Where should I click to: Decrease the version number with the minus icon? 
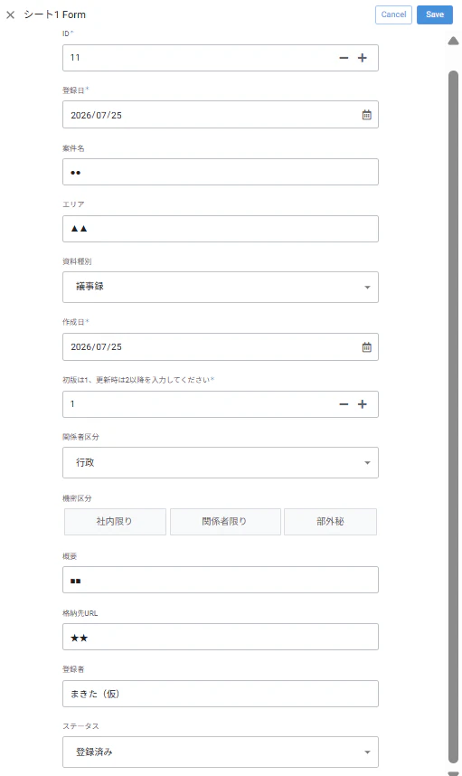(x=344, y=404)
